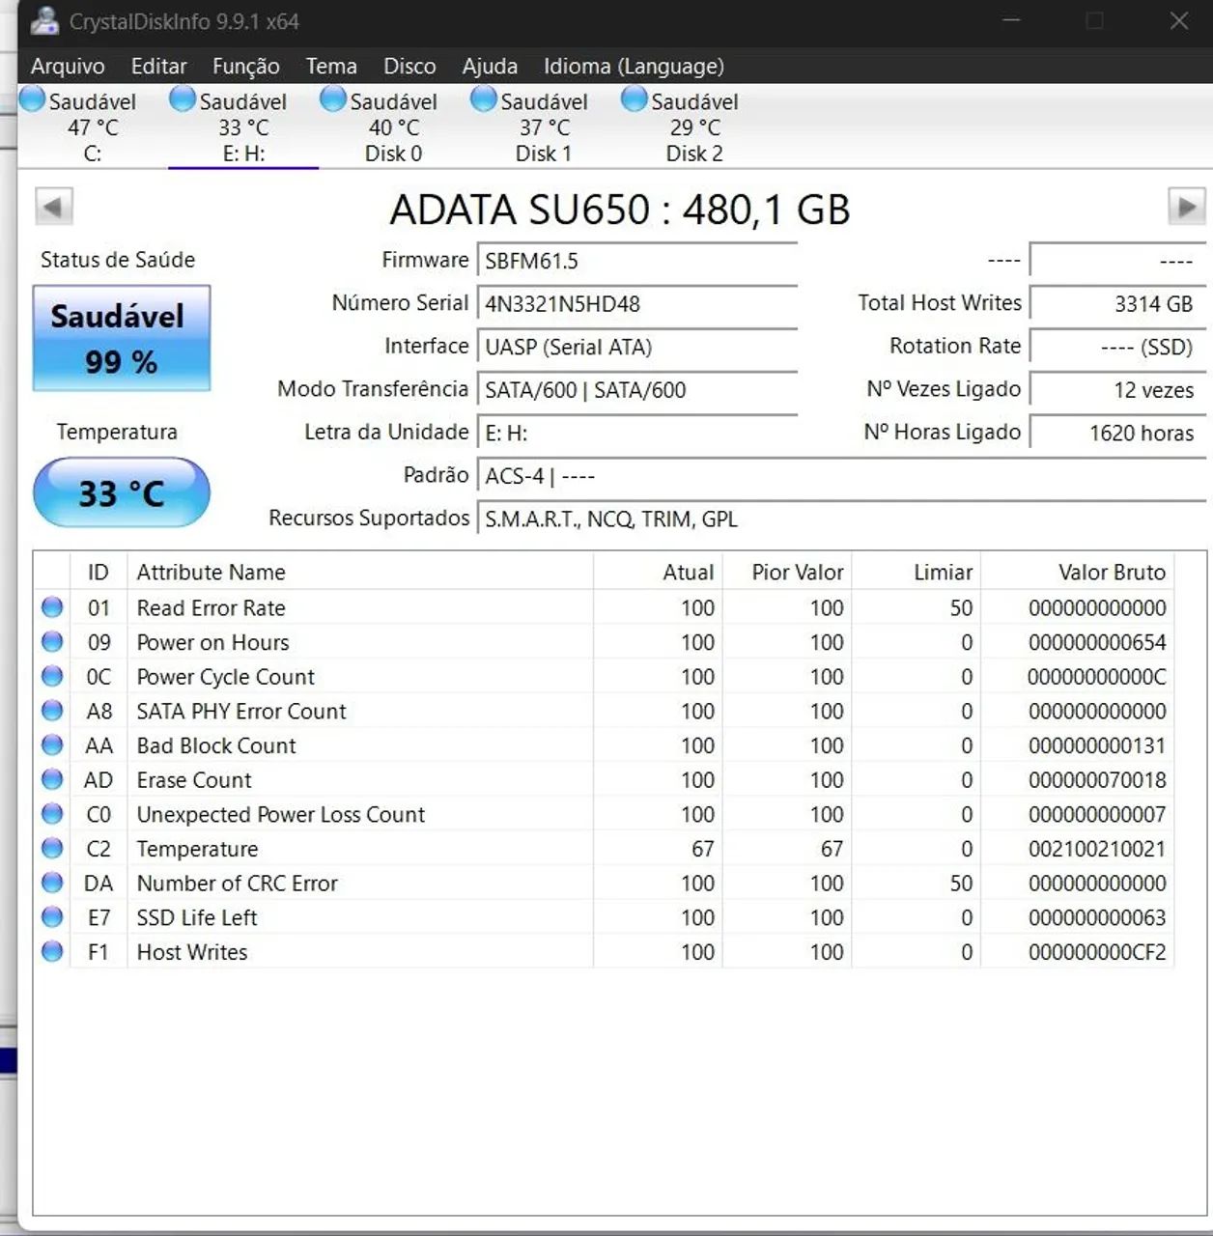Screen dimensions: 1213x1236
Task: Open the Editar menu
Action: (159, 66)
